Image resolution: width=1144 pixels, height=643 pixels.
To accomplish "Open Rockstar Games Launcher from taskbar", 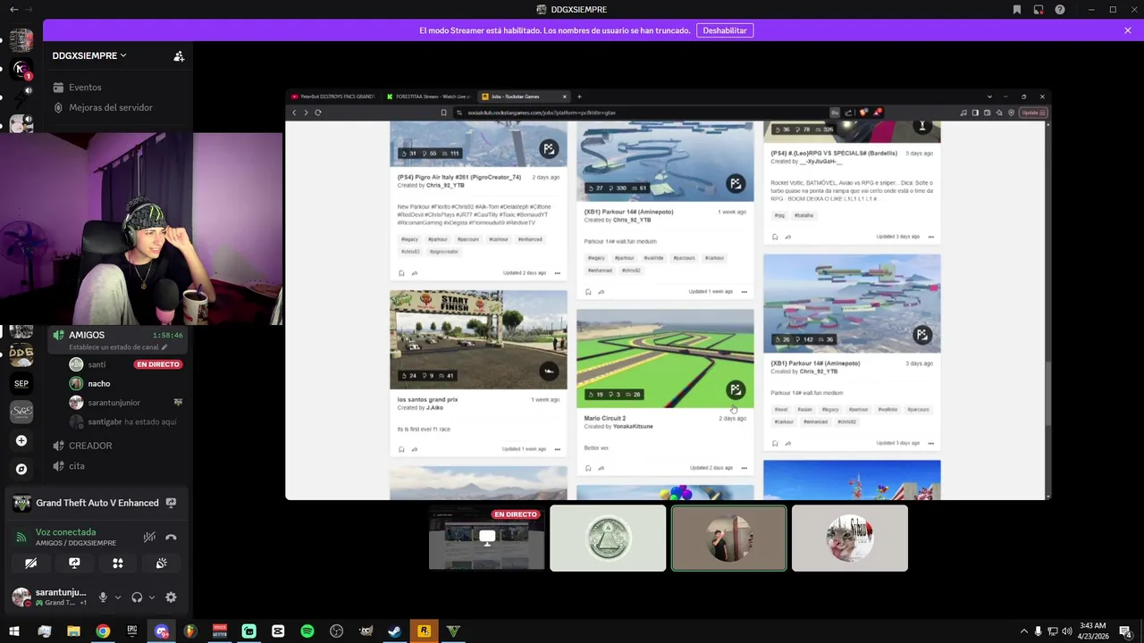I will tap(424, 631).
